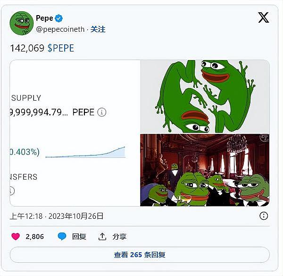Open the @pepecoineth handle
The width and height of the screenshot is (283, 276).
[x=60, y=29]
